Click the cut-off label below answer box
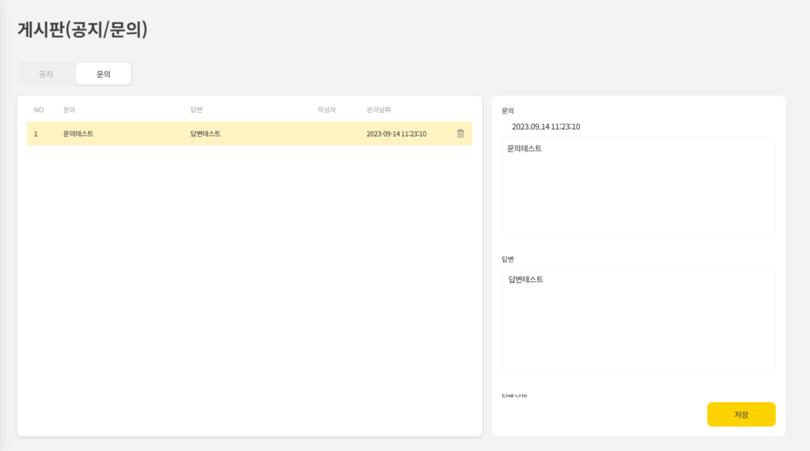810x451 pixels. (x=514, y=394)
